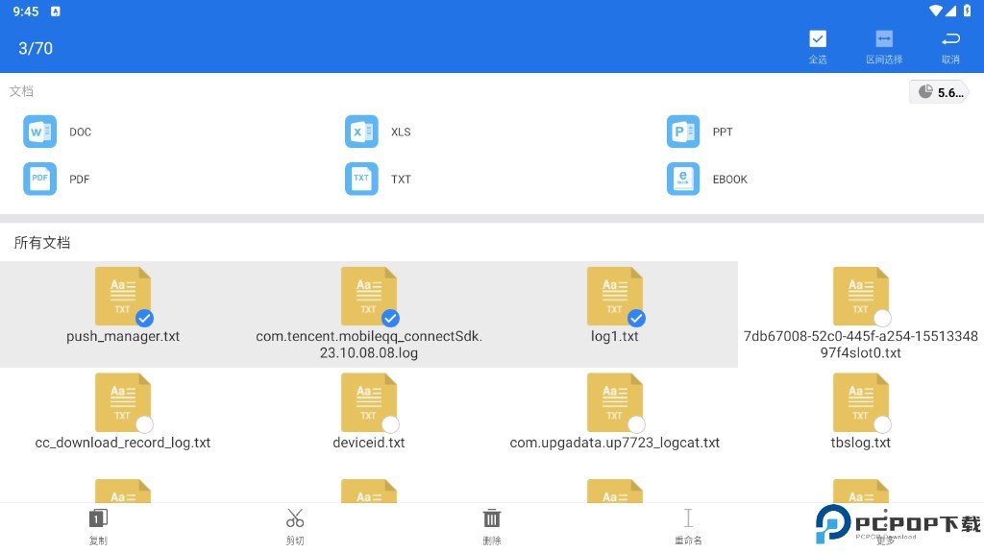Cancel selection with the return arrow icon
The width and height of the screenshot is (984, 553).
pos(950,39)
